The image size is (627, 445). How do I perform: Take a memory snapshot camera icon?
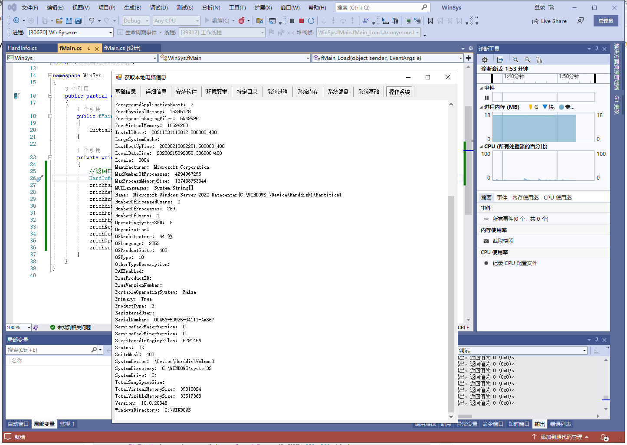pos(486,241)
